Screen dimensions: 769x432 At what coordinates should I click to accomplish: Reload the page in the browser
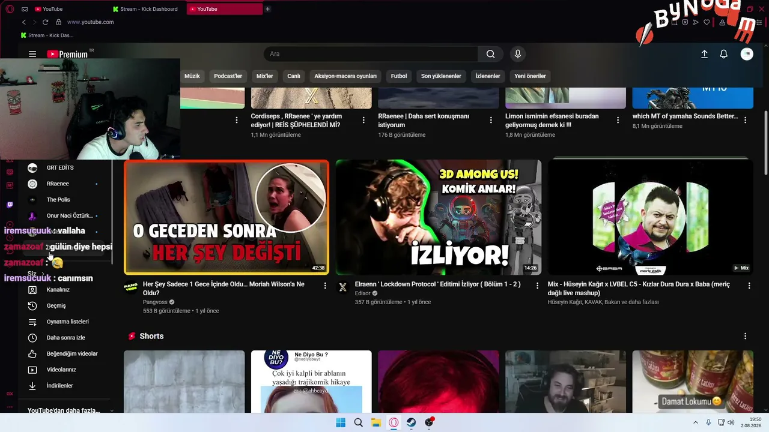pyautogui.click(x=45, y=22)
